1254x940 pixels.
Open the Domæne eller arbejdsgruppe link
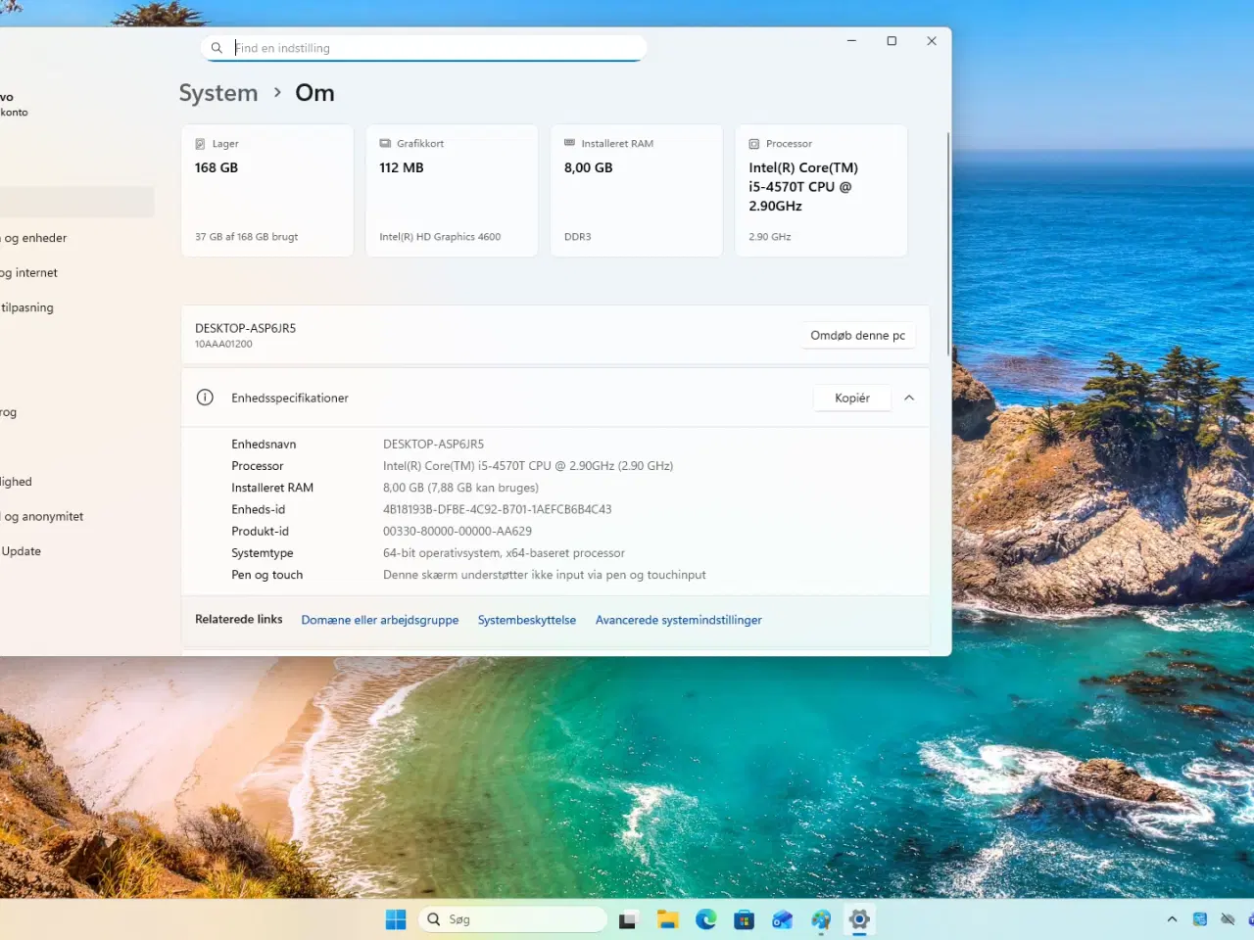[379, 620]
